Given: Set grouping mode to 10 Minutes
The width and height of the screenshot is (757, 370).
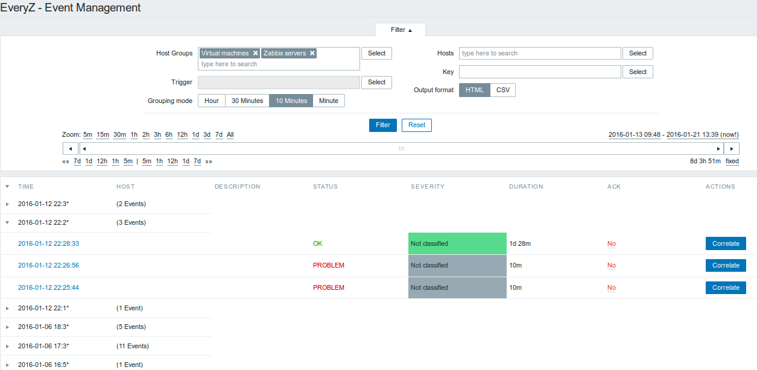Looking at the screenshot, I should click(x=291, y=101).
